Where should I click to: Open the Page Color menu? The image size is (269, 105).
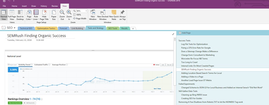click(29, 15)
